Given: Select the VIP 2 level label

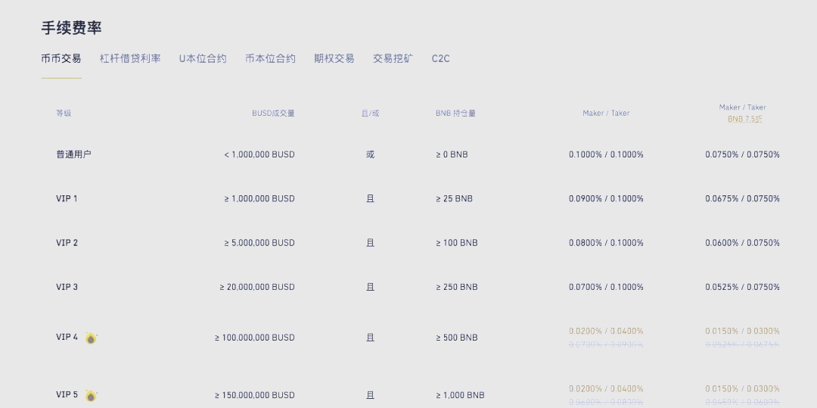Looking at the screenshot, I should tap(67, 243).
